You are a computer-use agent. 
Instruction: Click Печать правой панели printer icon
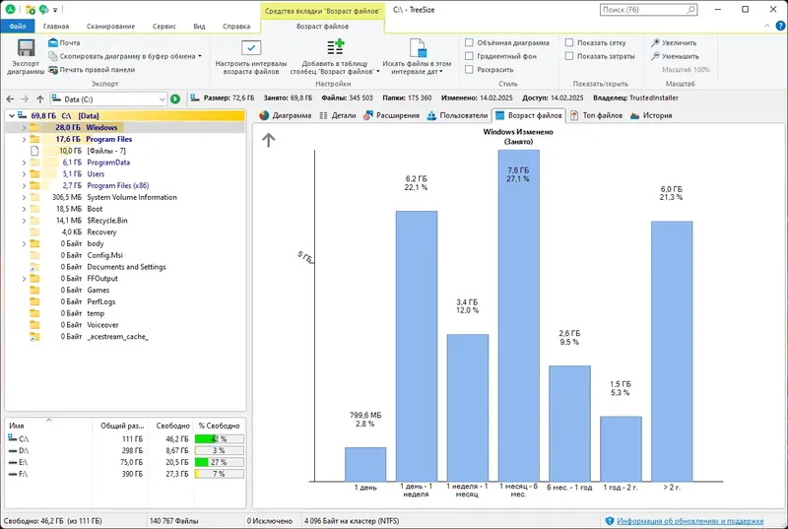53,70
